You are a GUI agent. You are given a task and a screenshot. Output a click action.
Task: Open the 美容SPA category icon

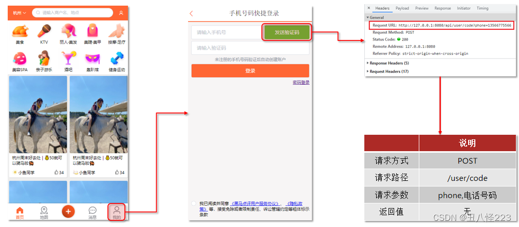(20, 58)
